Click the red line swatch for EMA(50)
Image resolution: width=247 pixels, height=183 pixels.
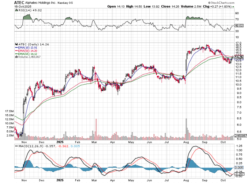[x=17, y=51]
